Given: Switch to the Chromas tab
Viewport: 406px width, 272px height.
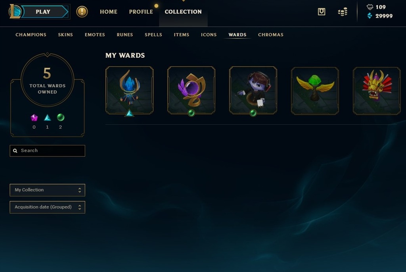Looking at the screenshot, I should [x=270, y=35].
